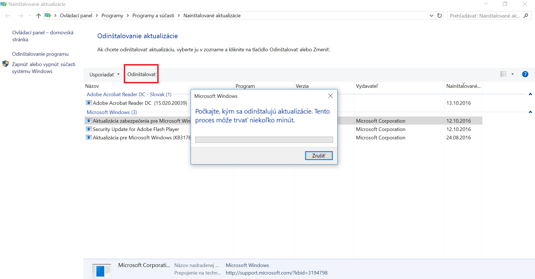535x279 pixels.
Task: Click date 24.08.2016 in installed column
Action: pos(459,138)
